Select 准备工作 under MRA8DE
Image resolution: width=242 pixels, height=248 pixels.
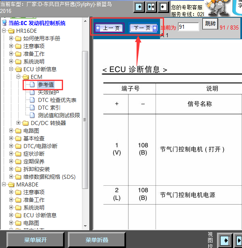pos(34,200)
